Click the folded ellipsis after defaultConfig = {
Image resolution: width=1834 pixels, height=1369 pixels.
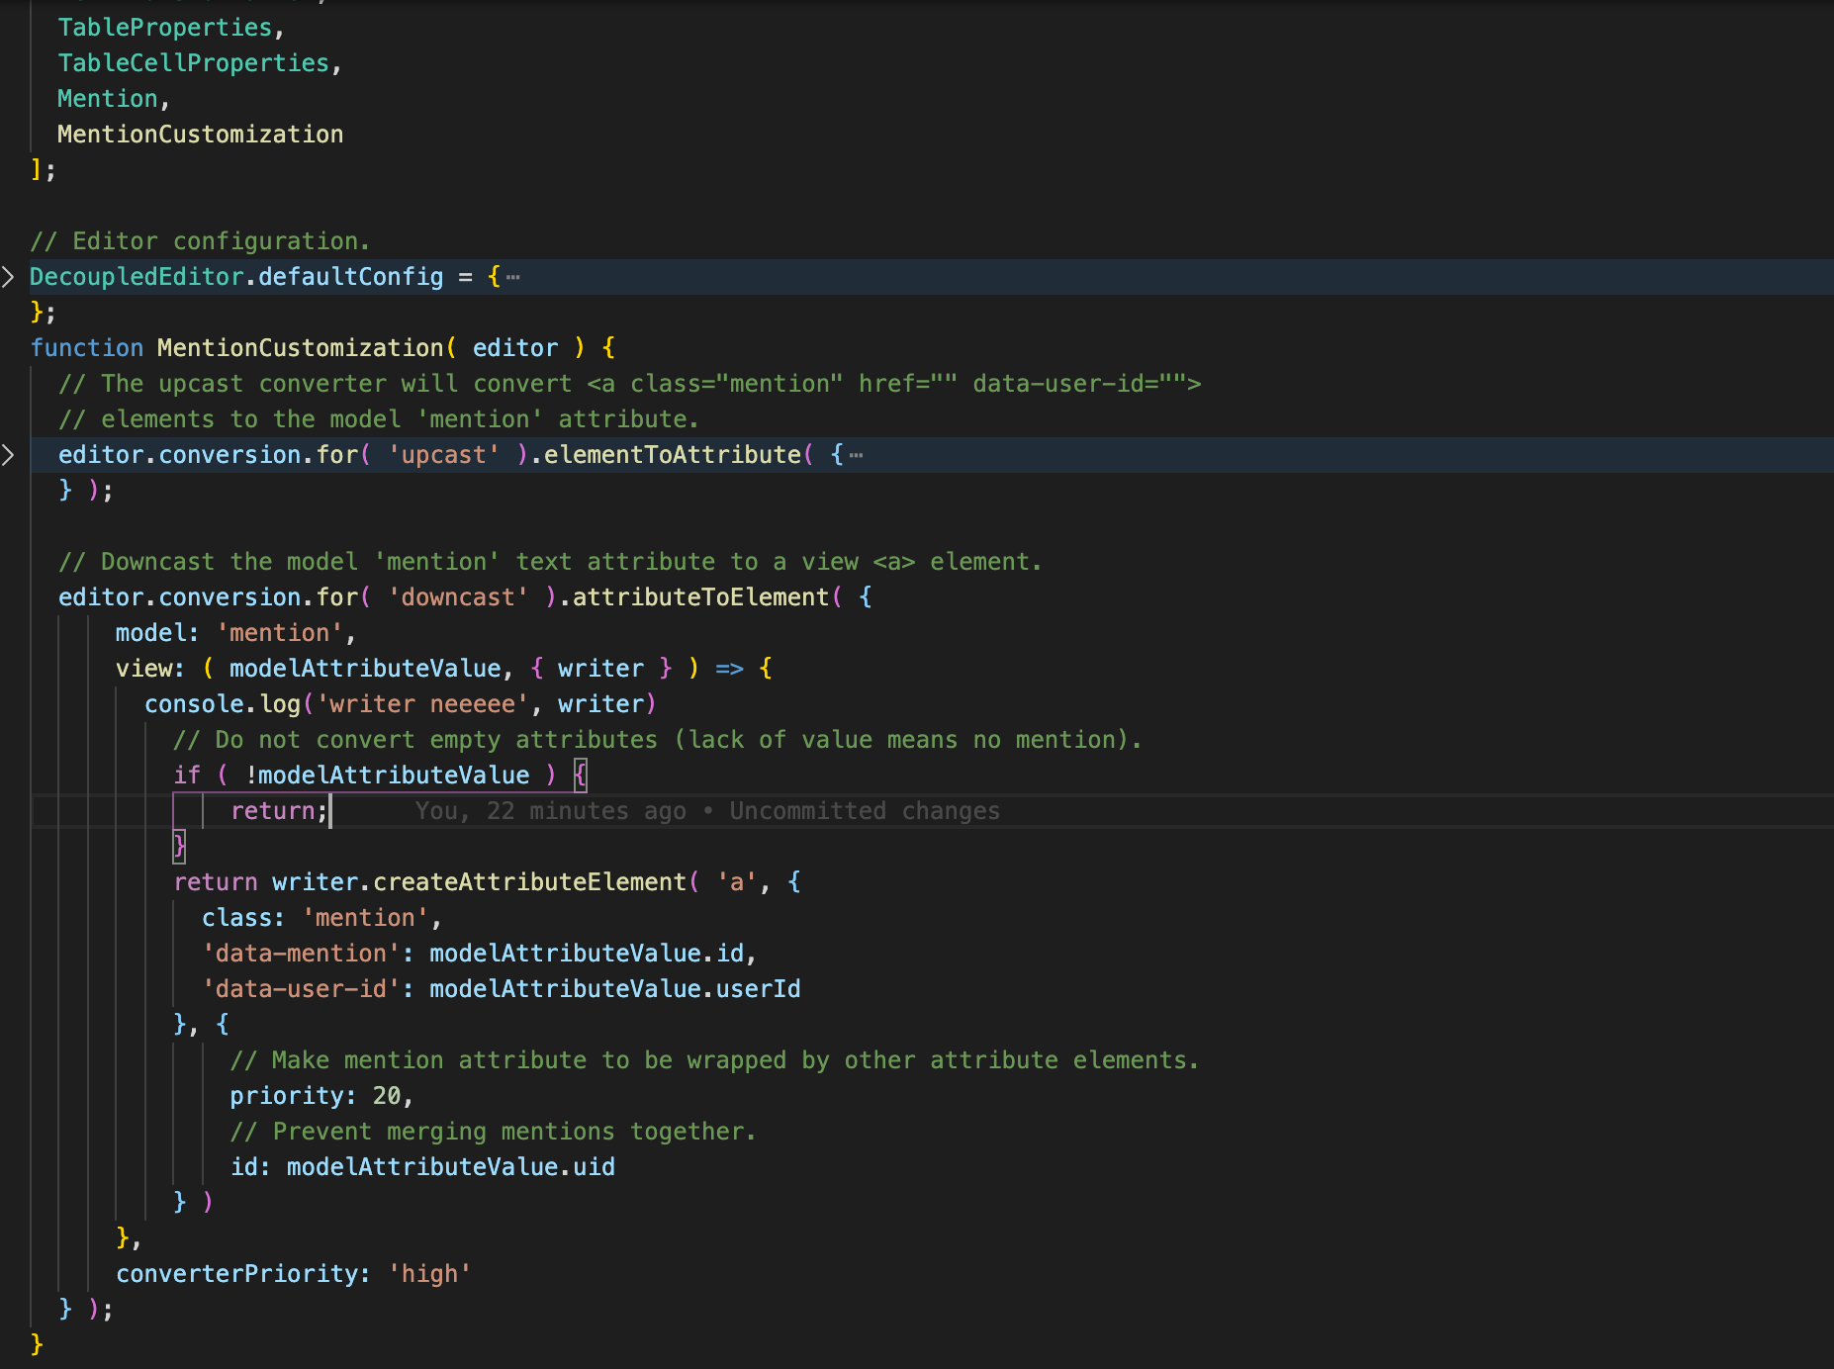pyautogui.click(x=512, y=277)
